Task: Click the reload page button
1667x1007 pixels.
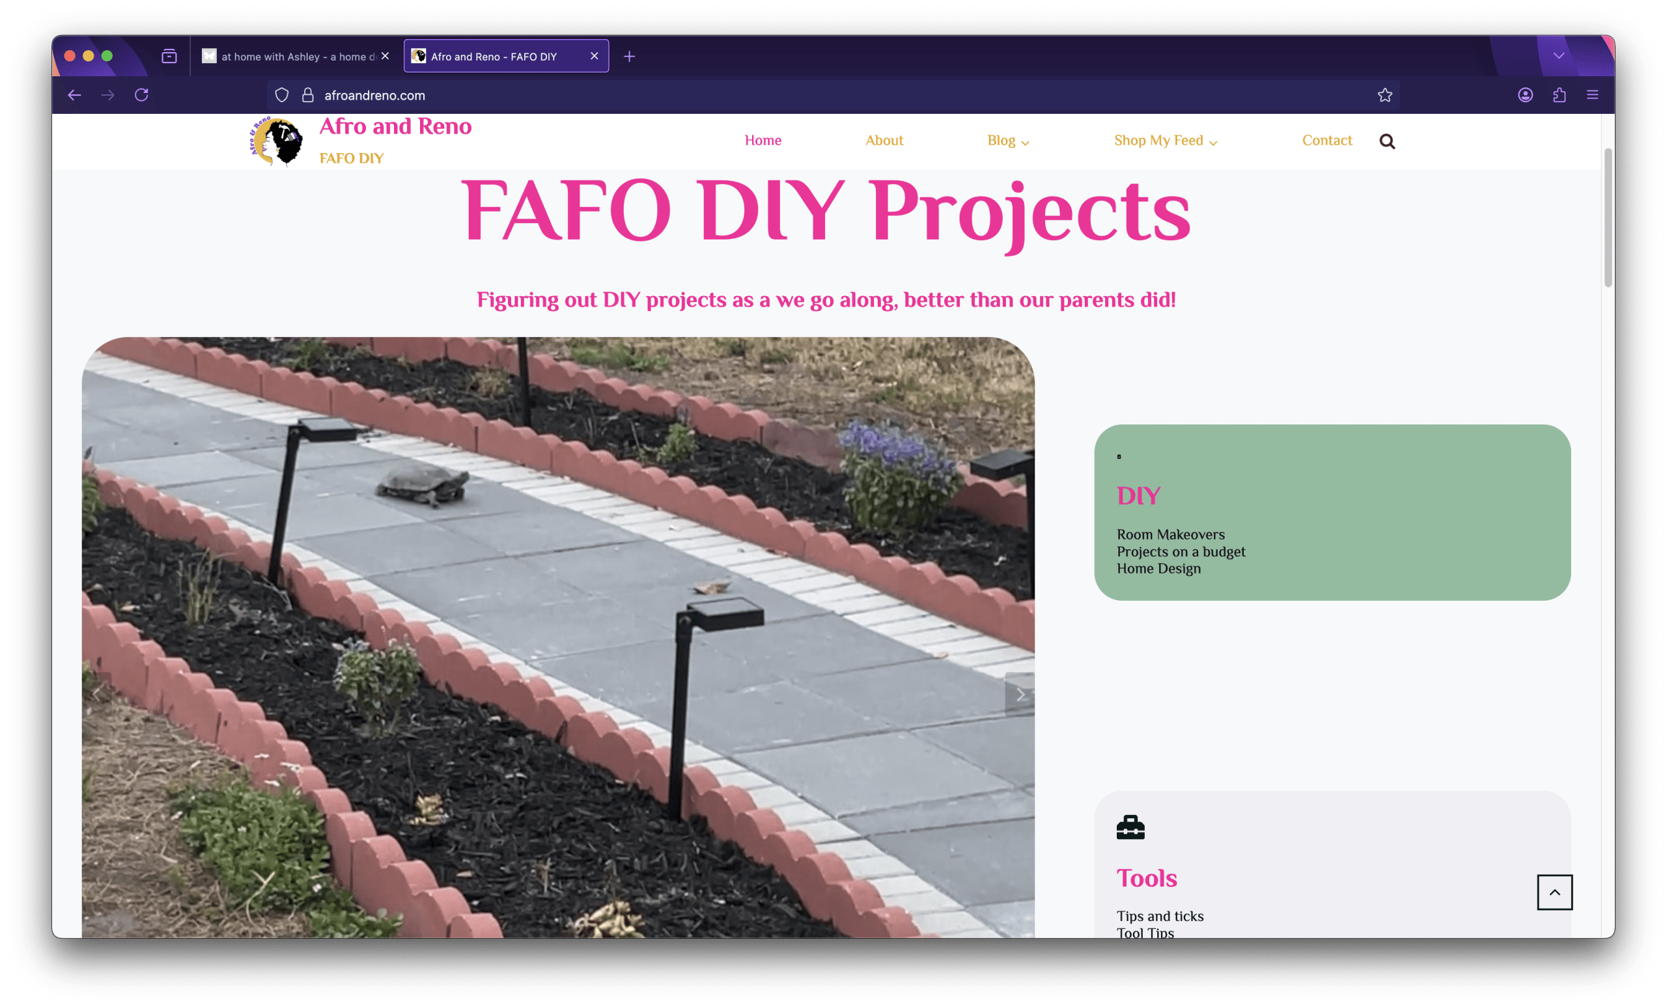Action: pos(141,95)
